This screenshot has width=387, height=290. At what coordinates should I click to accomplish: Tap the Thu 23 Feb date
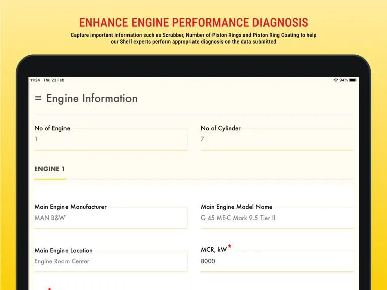pyautogui.click(x=54, y=80)
